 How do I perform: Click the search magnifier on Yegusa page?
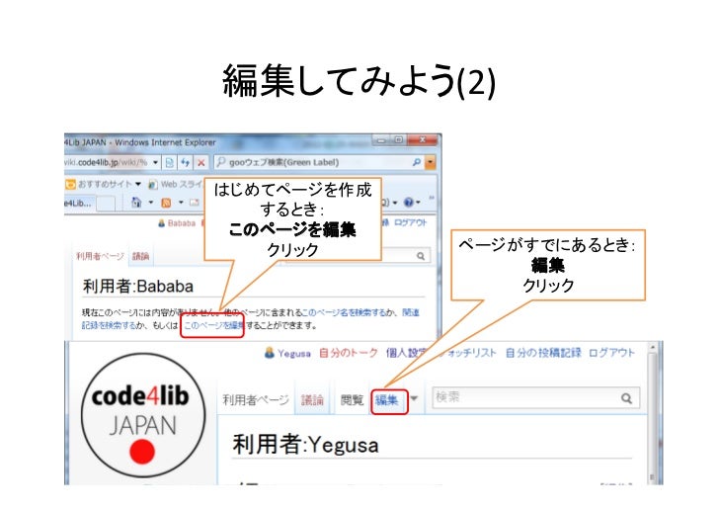click(x=627, y=398)
